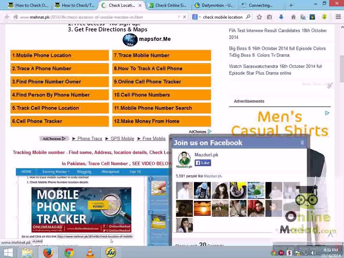The width and height of the screenshot is (344, 258).
Task: Click 7.Trace Mobile Number button
Action: pyautogui.click(x=162, y=55)
